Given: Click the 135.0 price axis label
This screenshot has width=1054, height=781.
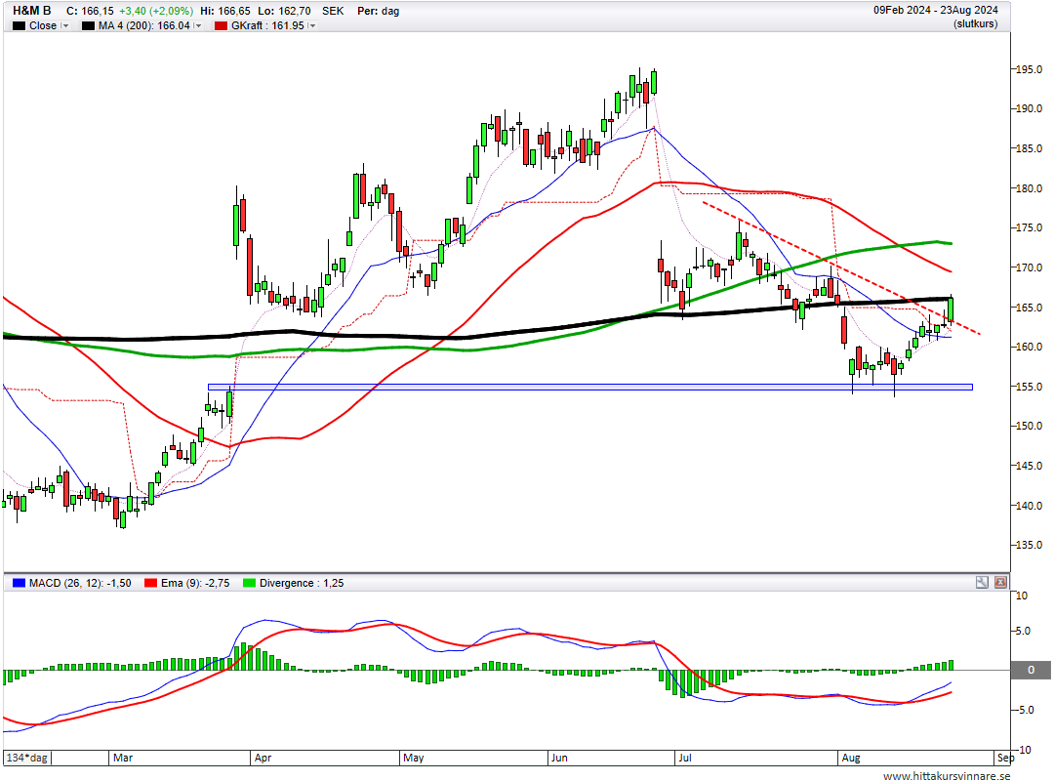Looking at the screenshot, I should 1029,545.
